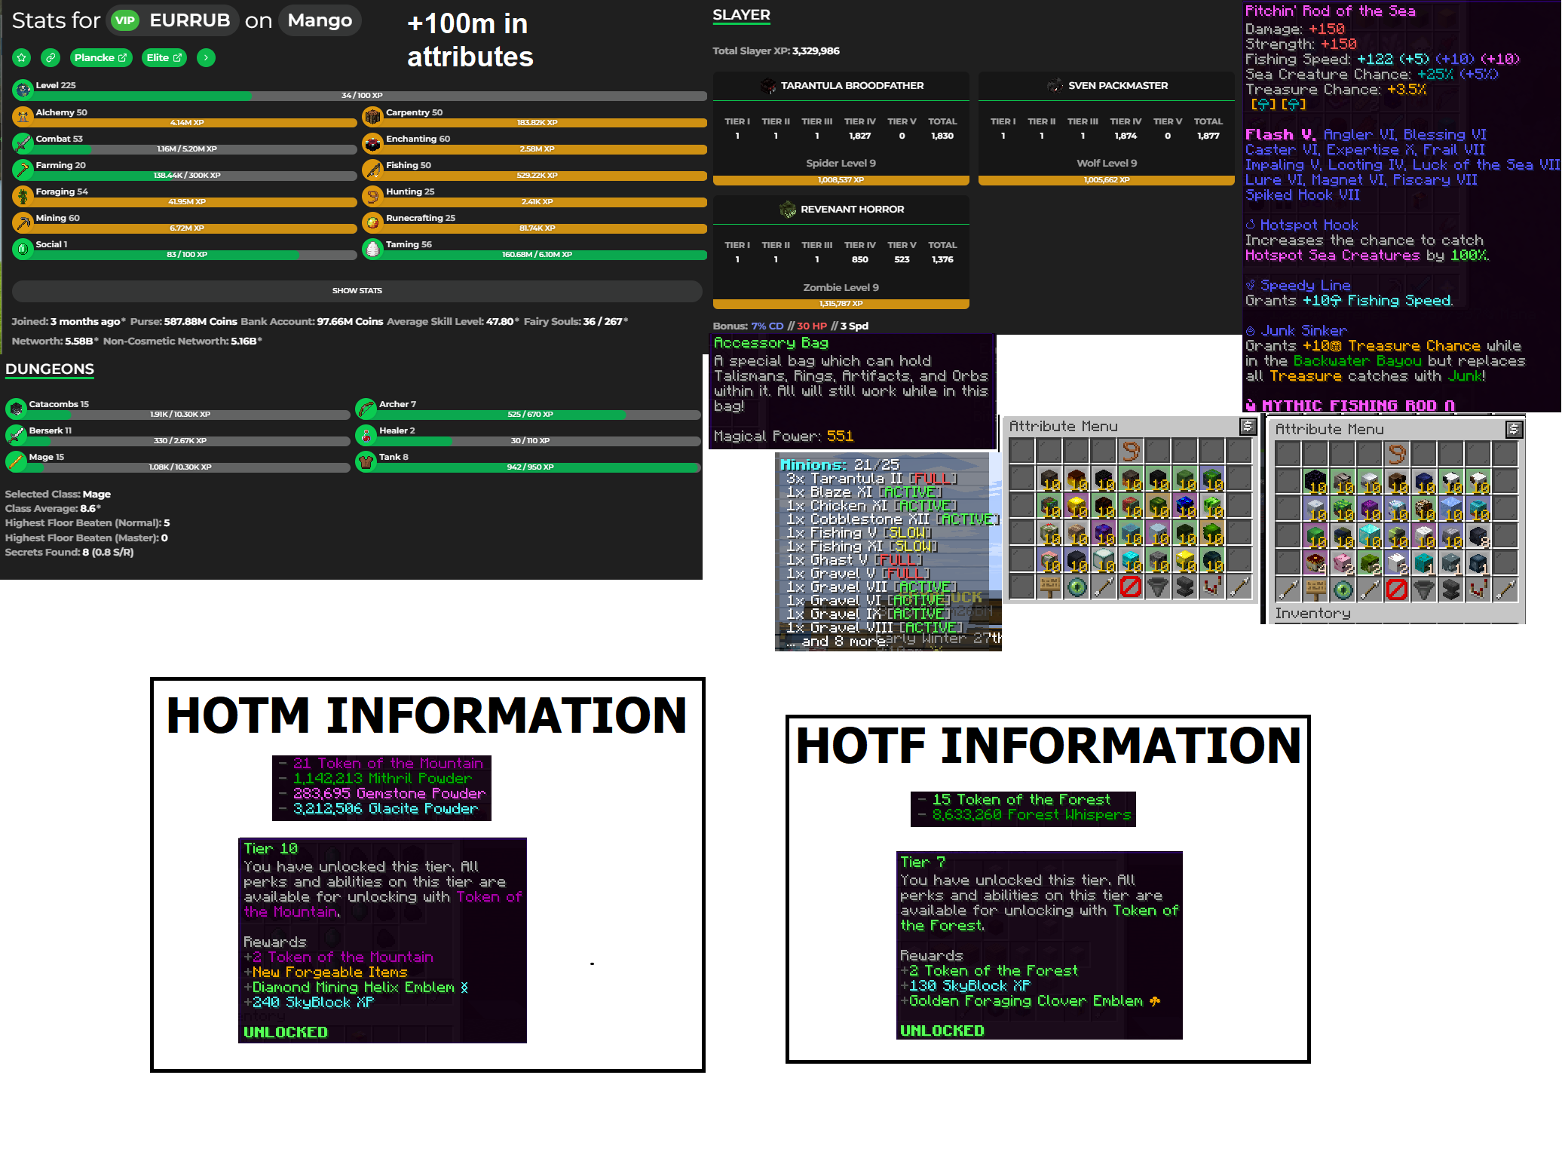Click the Combat XP progress bar
The width and height of the screenshot is (1562, 1170).
point(185,149)
